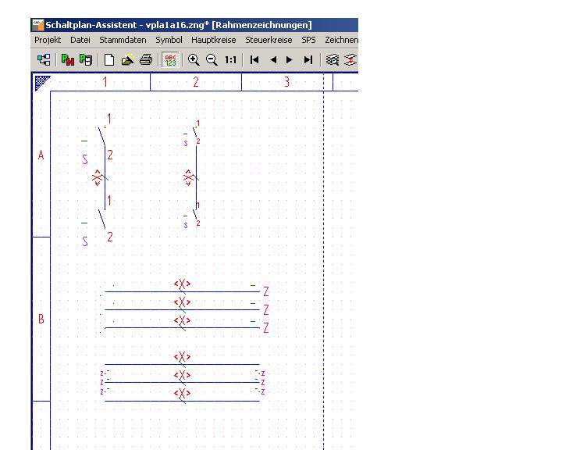Click the hatched corner triangle of frame
The width and height of the screenshot is (562, 450).
tap(41, 83)
